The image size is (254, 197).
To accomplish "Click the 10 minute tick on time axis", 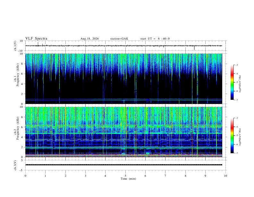I will (225, 176).
